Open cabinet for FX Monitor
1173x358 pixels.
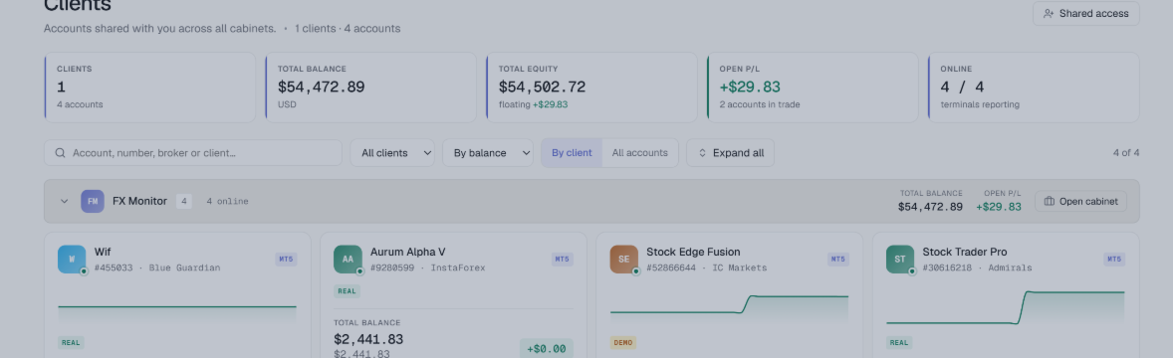coord(1080,201)
